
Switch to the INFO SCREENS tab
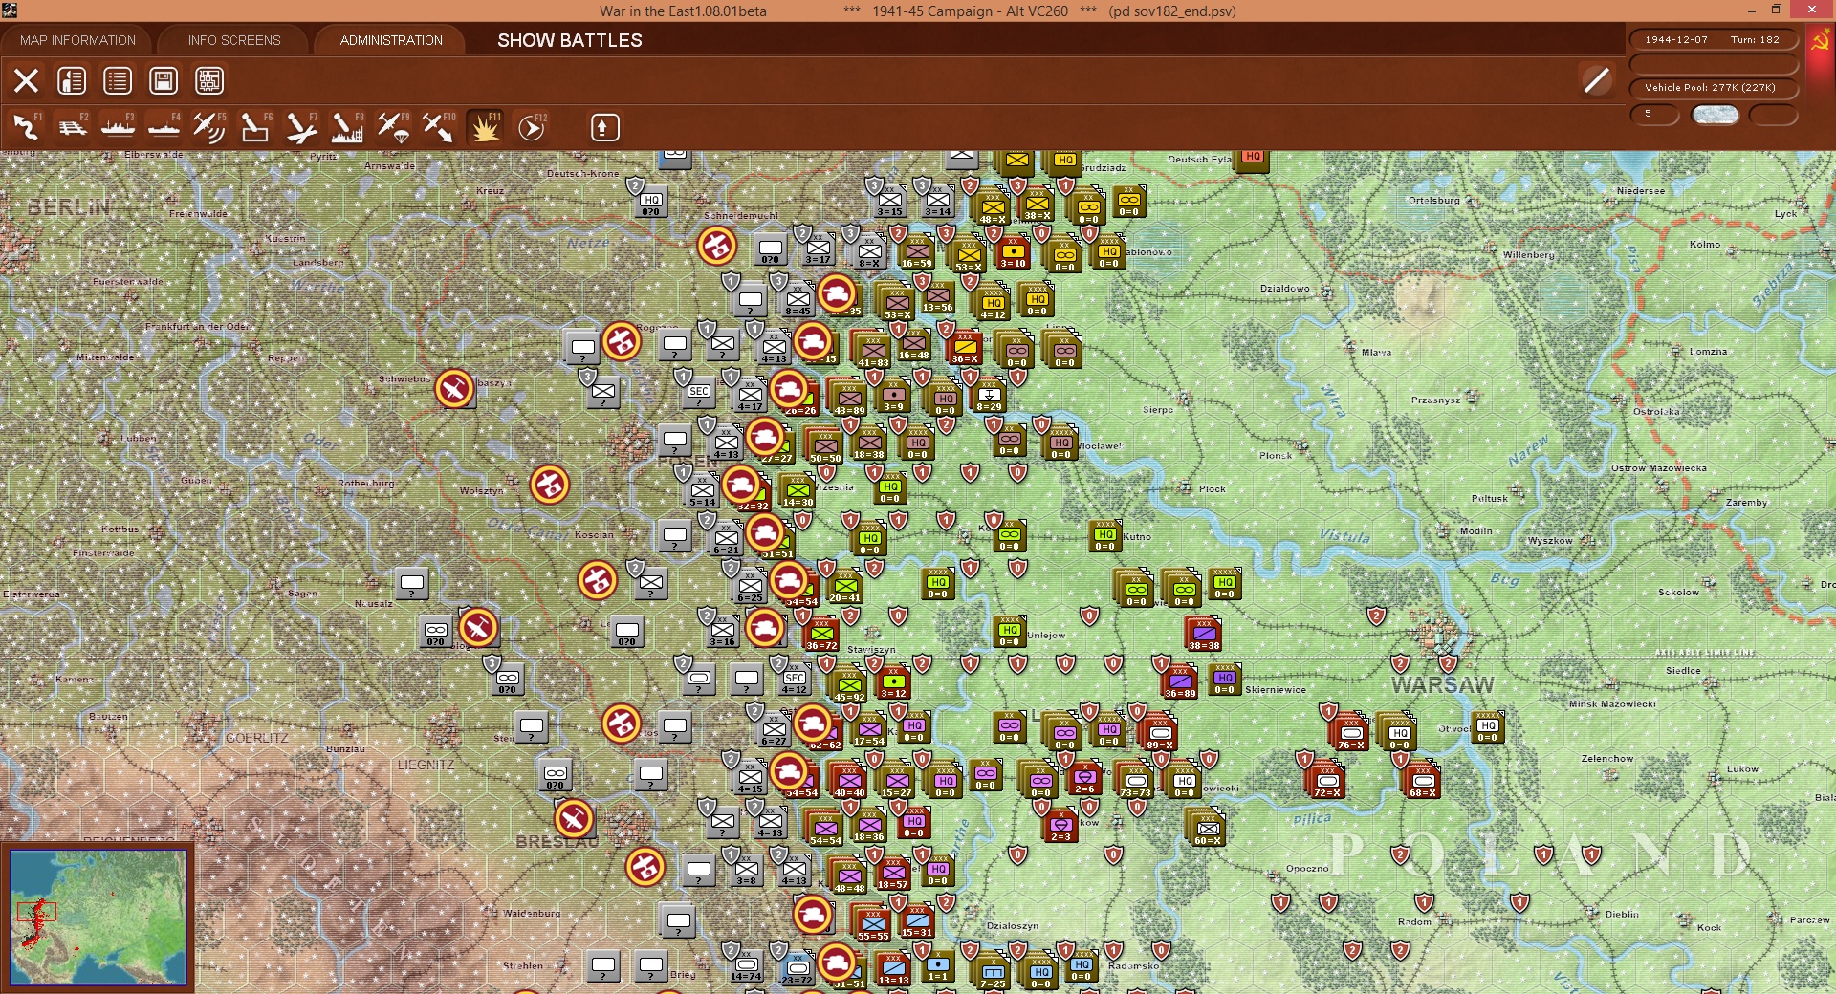(234, 40)
